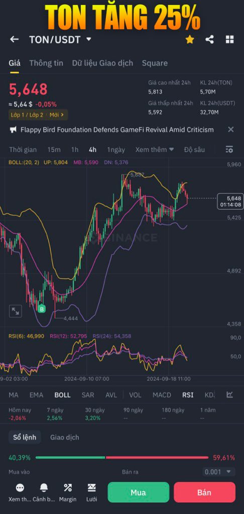This screenshot has width=244, height=514.
Task: Click the 24h low value 5,592
Action: point(155,112)
